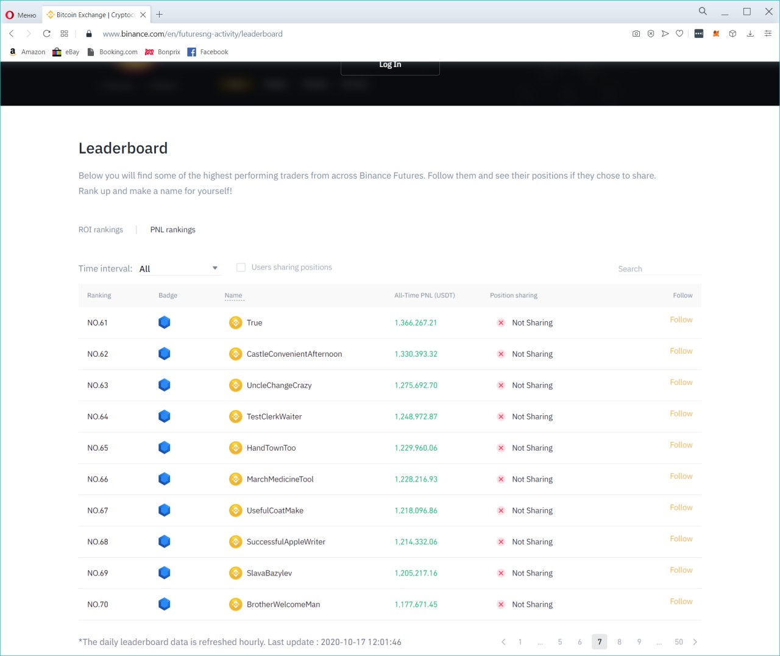Open the eBay bookmark
The height and width of the screenshot is (656, 780).
point(66,52)
